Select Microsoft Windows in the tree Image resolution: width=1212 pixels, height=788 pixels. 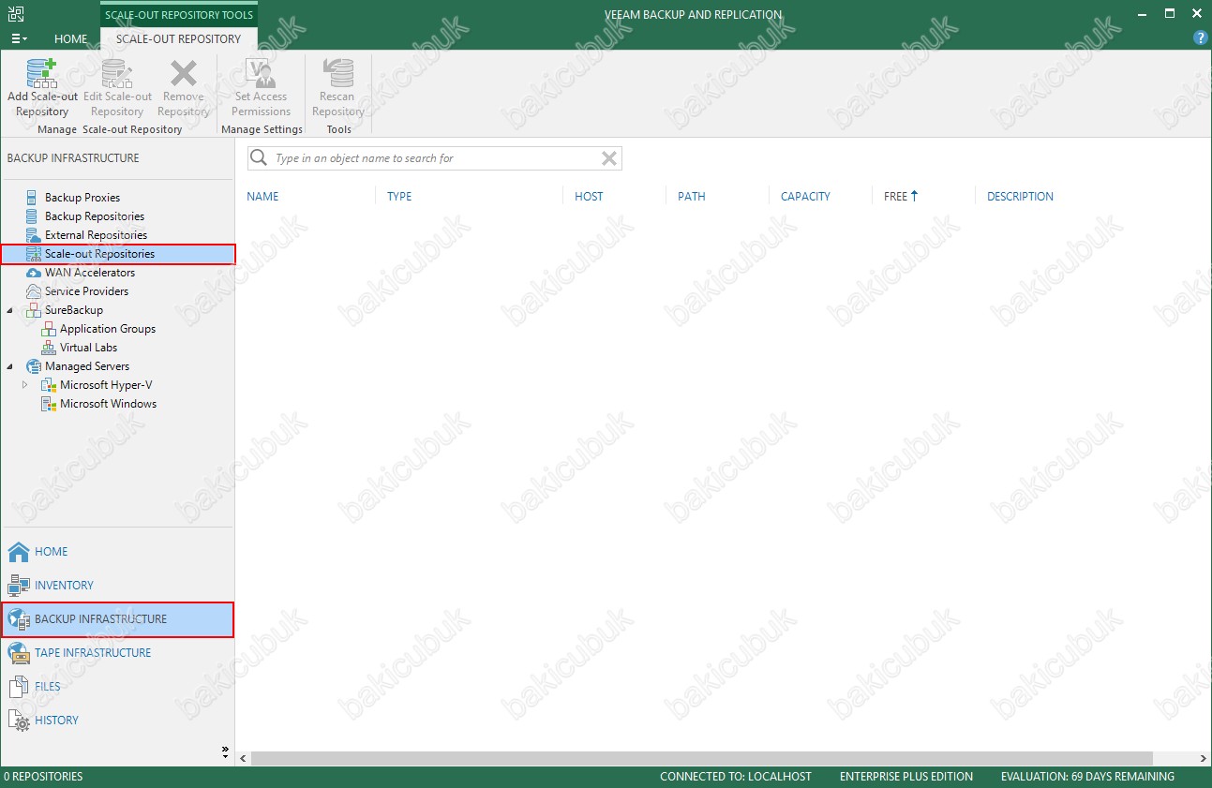point(108,404)
